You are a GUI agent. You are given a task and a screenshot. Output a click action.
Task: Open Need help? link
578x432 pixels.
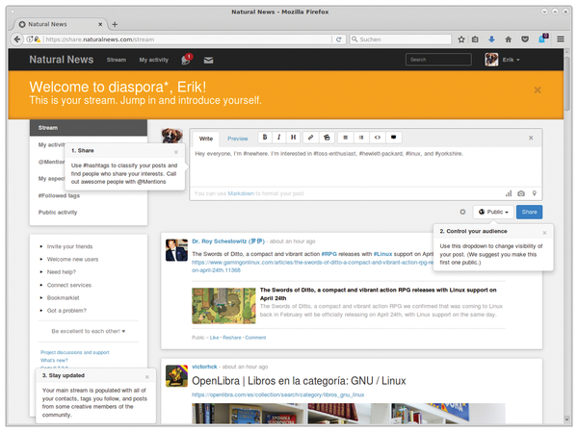[x=62, y=271]
